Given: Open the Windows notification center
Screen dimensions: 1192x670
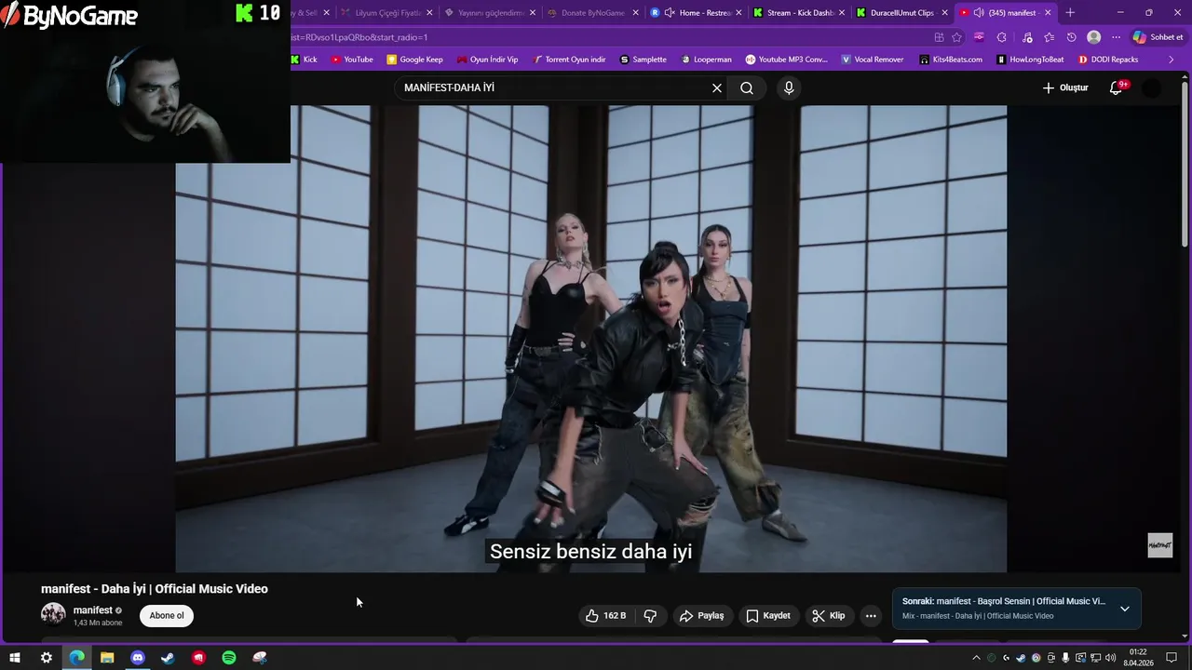Looking at the screenshot, I should coord(1172,658).
